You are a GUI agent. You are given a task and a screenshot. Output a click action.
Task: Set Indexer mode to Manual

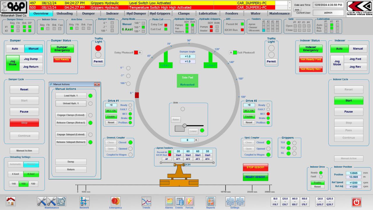(x=358, y=49)
